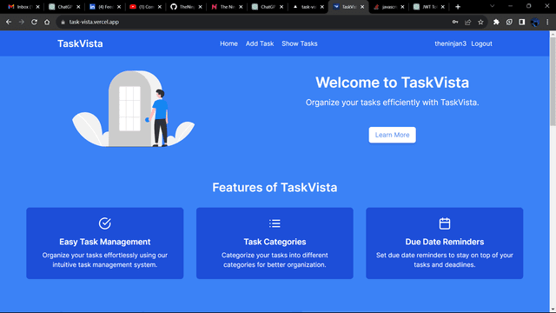Image resolution: width=556 pixels, height=313 pixels.
Task: Click the Learn More button
Action: (x=392, y=135)
